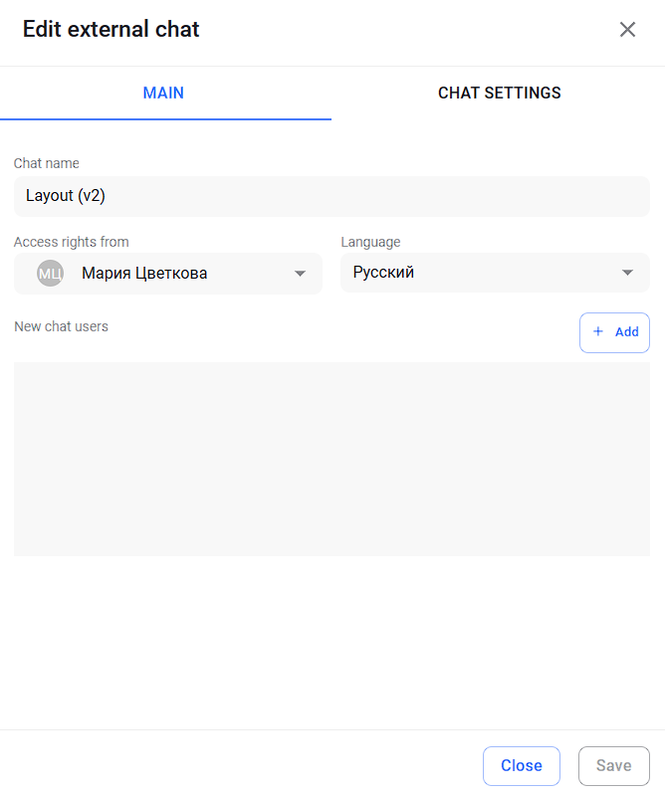Open the Русский language selector
Screen dimensions: 665x797
pos(495,273)
